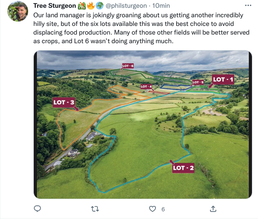This screenshot has height=219, width=258.
Task: Open the 10min timestamp link
Action: (161, 6)
